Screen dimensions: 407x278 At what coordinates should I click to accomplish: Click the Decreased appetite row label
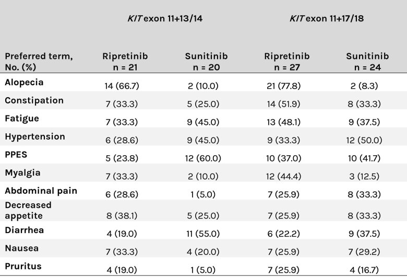click(x=28, y=211)
